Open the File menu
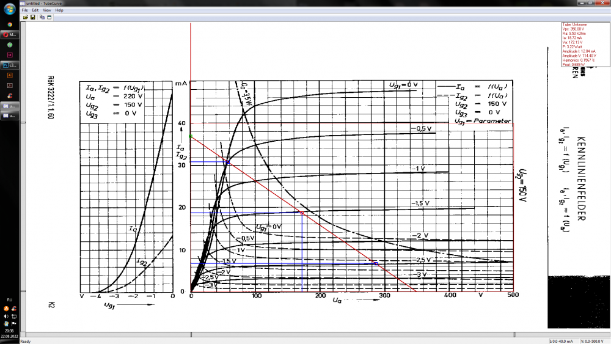Image resolution: width=611 pixels, height=344 pixels. coord(24,10)
